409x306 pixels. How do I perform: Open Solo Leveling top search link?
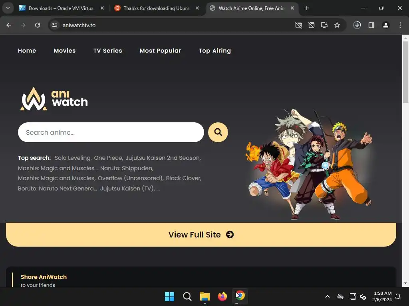pyautogui.click(x=73, y=158)
